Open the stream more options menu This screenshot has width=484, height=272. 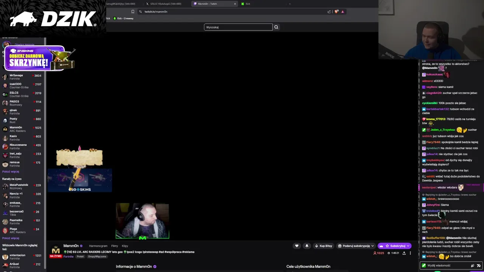coord(410,253)
